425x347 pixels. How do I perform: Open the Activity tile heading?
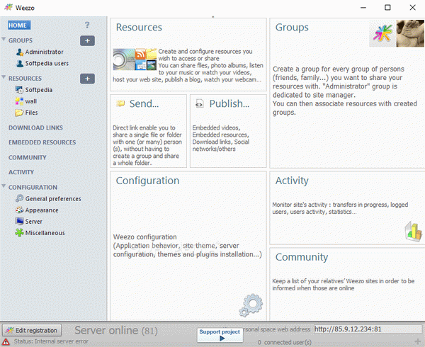292,181
